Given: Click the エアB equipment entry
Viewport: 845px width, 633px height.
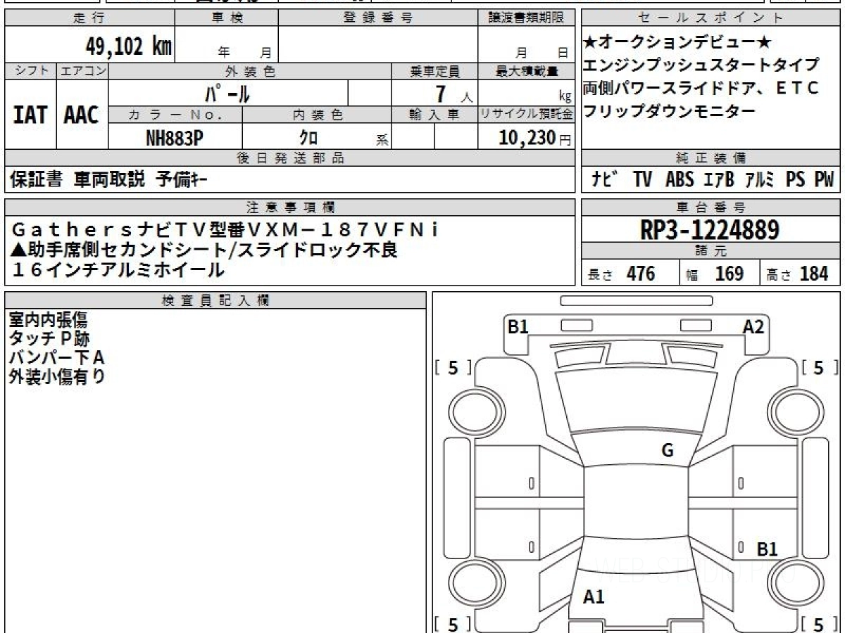Looking at the screenshot, I should [718, 180].
